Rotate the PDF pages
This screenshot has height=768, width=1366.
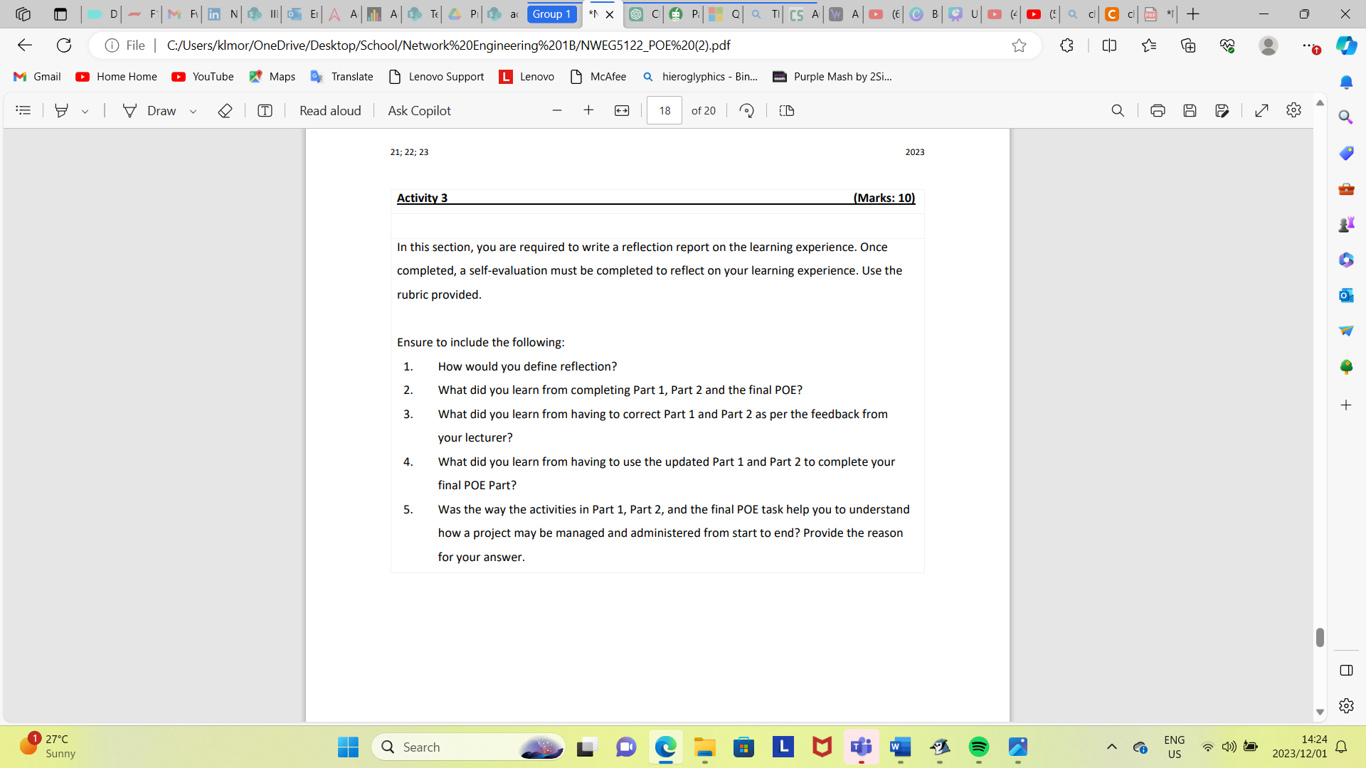click(746, 110)
